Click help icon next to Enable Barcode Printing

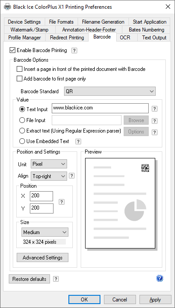pyautogui.click(x=74, y=51)
